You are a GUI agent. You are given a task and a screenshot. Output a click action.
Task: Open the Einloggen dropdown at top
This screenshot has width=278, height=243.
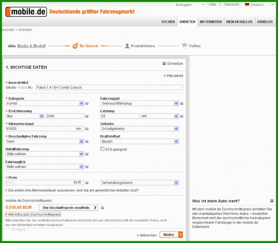click(190, 5)
